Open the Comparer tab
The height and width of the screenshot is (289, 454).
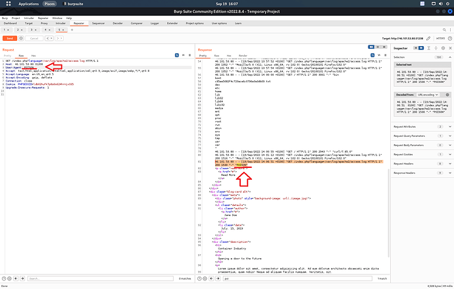[x=136, y=23]
